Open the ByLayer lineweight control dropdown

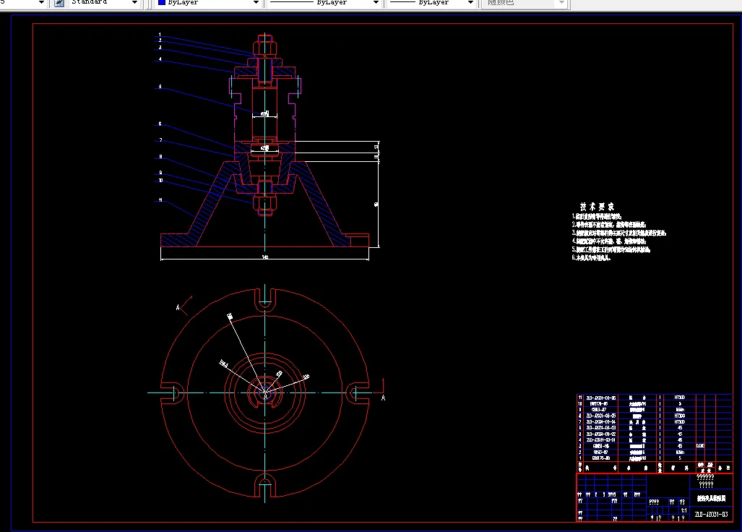click(x=470, y=3)
